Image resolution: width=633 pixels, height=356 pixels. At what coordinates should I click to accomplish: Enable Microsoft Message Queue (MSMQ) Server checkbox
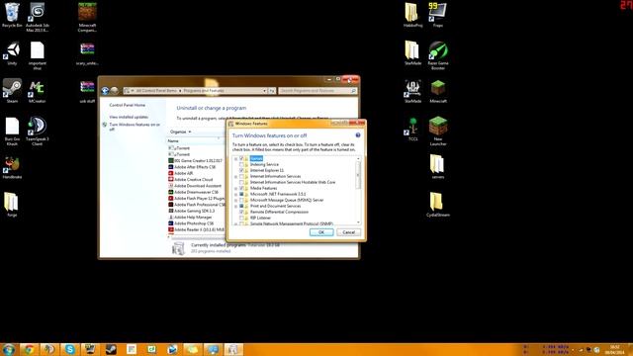coord(241,200)
